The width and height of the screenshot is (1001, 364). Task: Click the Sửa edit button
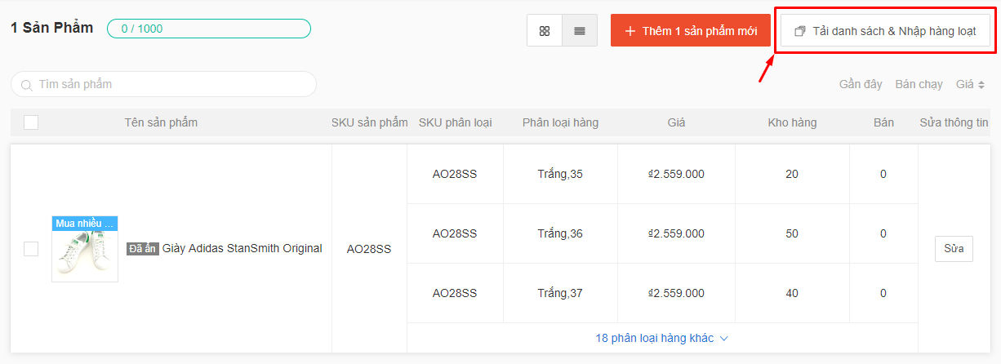[x=954, y=248]
